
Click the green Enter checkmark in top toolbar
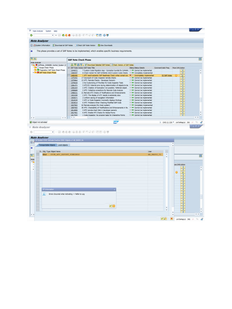[x=31, y=35]
